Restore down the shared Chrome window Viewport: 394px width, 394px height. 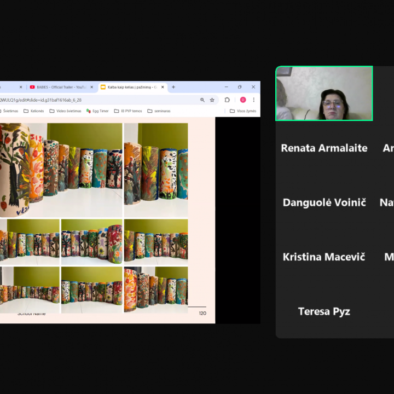pyautogui.click(x=240, y=87)
